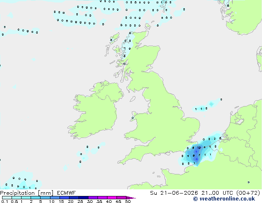
Task: Click the 20–25 mm legend swatch
Action: point(74,198)
